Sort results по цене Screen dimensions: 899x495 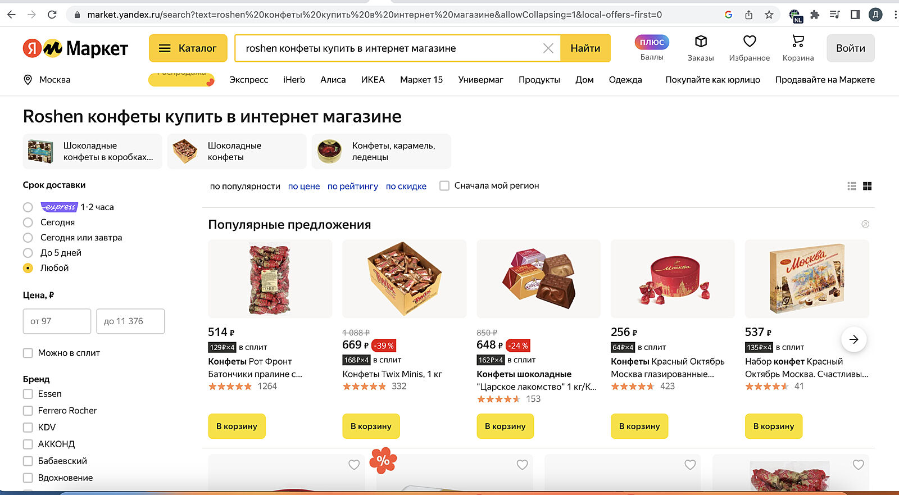pos(303,187)
